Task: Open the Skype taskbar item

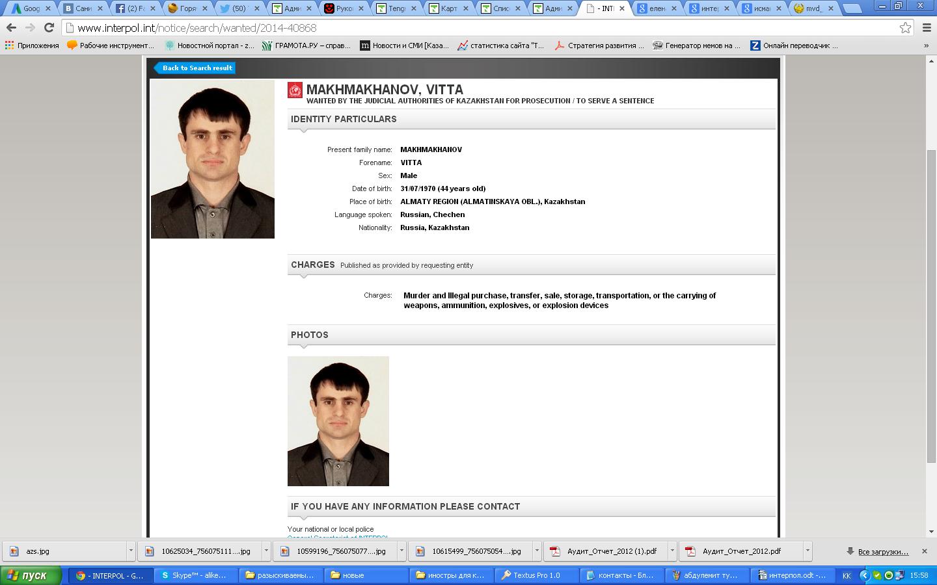Action: 194,575
